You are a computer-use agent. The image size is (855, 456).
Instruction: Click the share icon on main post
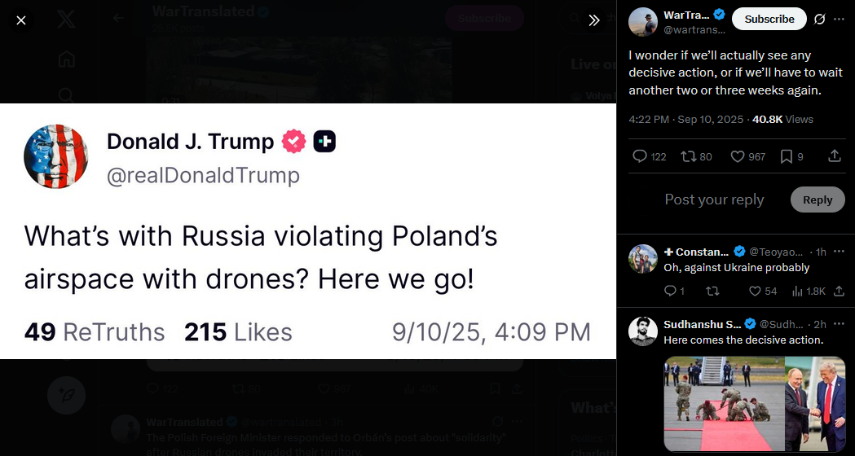tap(834, 156)
